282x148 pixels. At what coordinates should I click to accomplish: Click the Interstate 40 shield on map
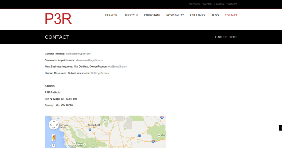pyautogui.click(x=153, y=141)
